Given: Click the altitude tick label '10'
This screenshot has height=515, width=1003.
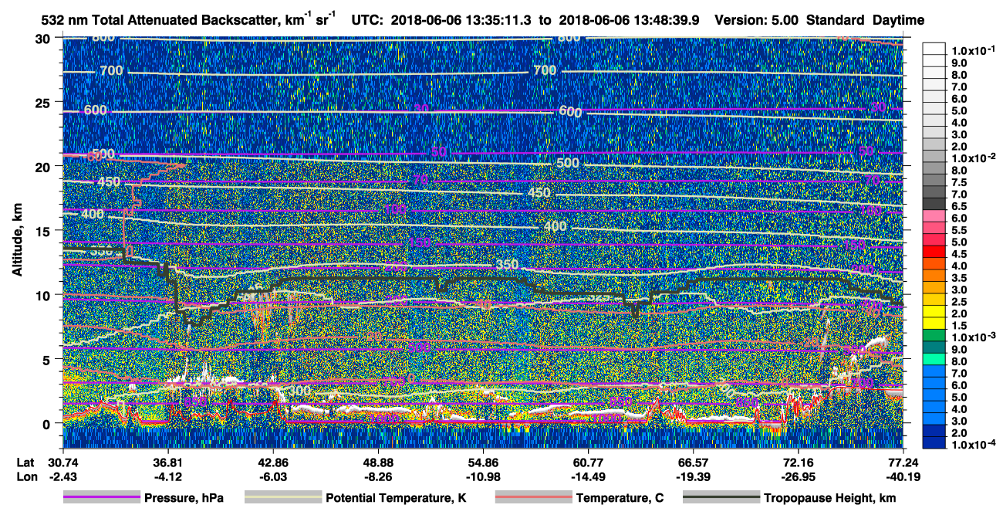Looking at the screenshot, I should point(45,295).
